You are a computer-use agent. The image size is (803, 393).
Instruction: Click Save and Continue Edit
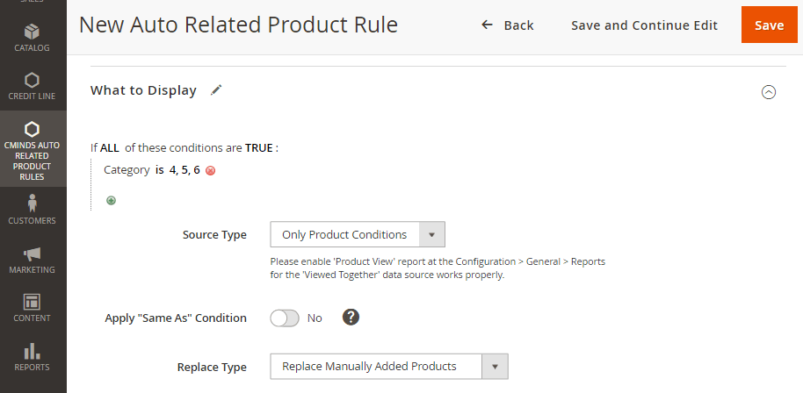[644, 25]
